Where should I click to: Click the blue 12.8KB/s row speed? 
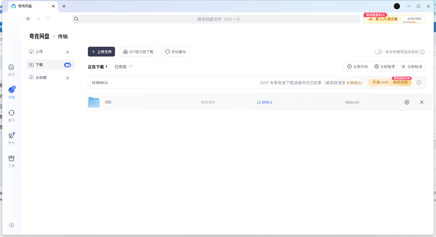coord(264,102)
